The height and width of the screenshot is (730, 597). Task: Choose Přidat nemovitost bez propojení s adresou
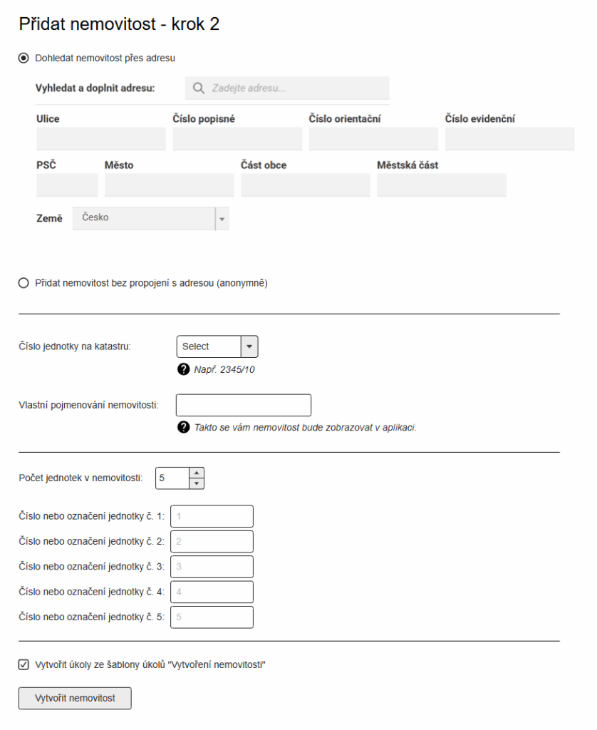pyautogui.click(x=24, y=283)
